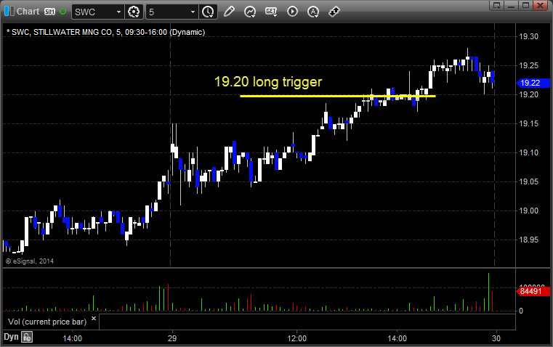The height and width of the screenshot is (347, 553).
Task: Open the GET studies menu
Action: (x=271, y=12)
